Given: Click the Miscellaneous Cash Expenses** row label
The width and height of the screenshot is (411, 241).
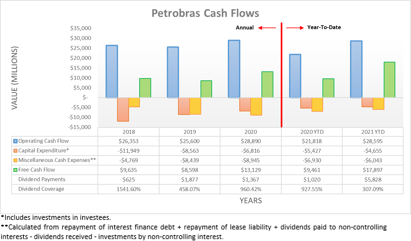Looking at the screenshot, I should (x=57, y=160).
